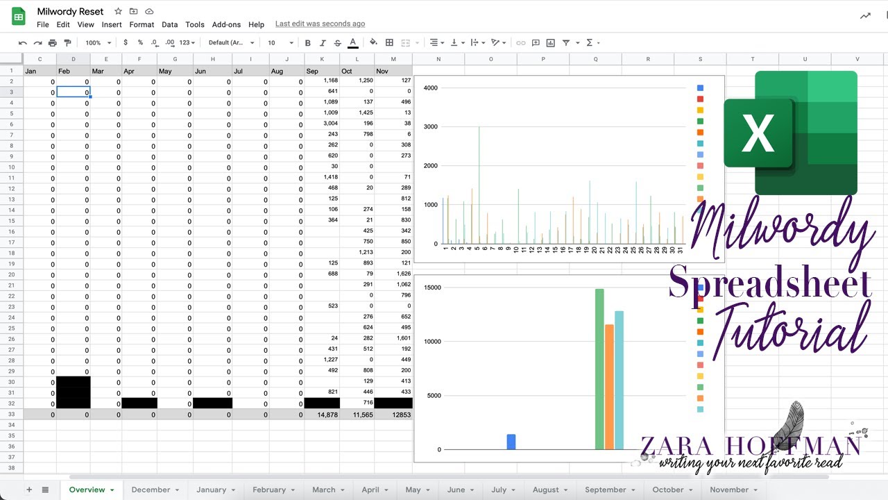
Task: Open the functions sigma menu
Action: point(590,43)
